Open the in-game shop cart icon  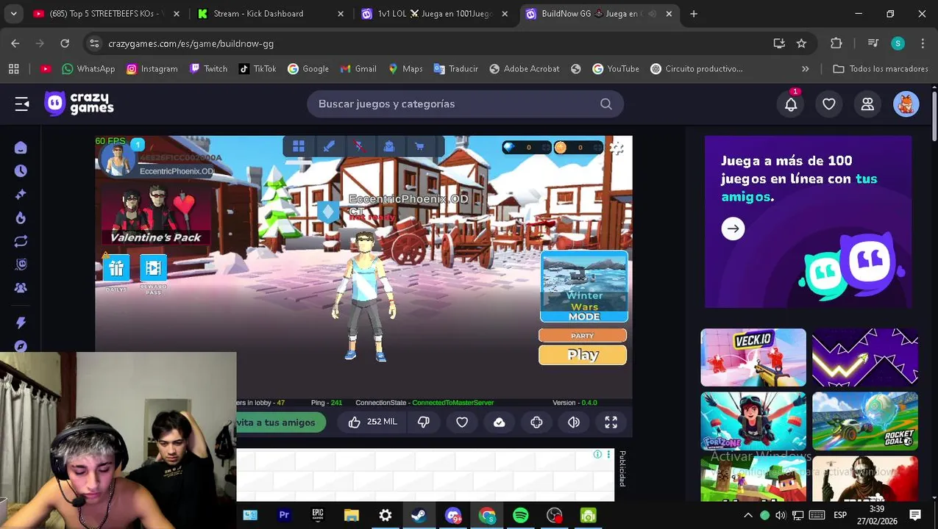tap(419, 146)
